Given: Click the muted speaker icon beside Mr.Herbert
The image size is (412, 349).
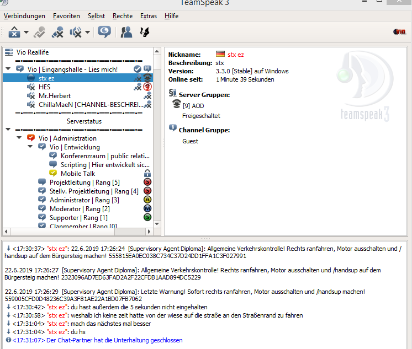Looking at the screenshot, I should (31, 96).
